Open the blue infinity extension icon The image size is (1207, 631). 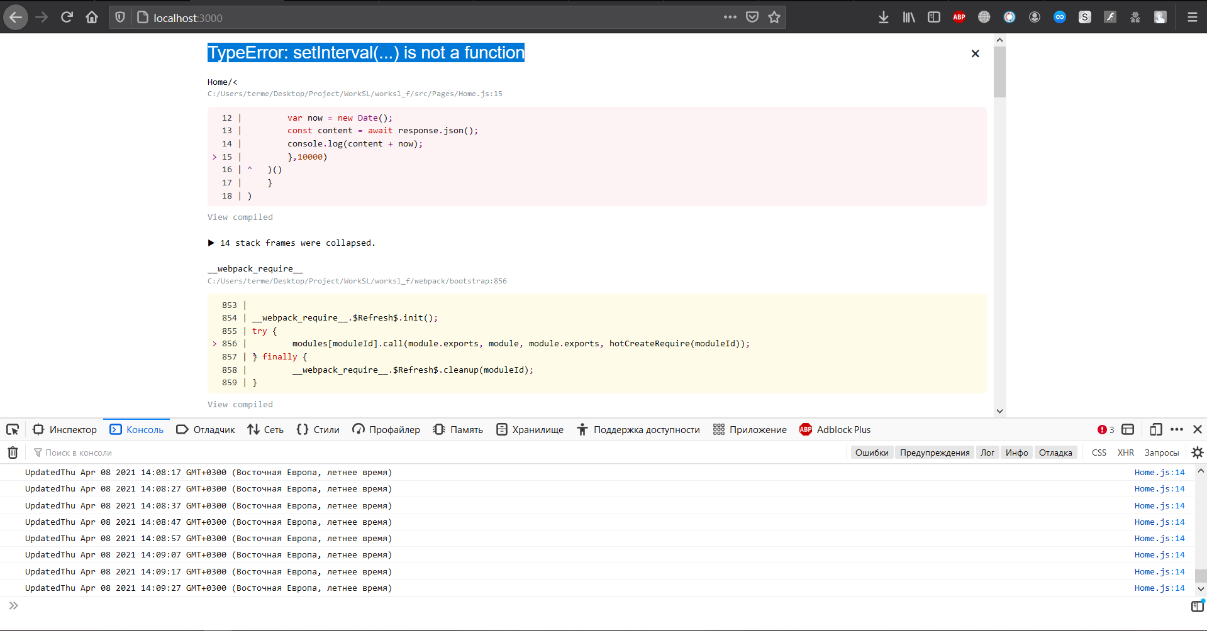[1060, 18]
